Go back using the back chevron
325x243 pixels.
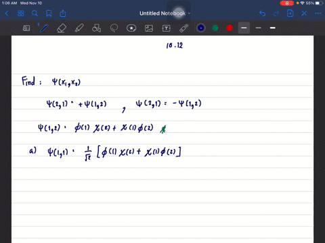[7, 13]
